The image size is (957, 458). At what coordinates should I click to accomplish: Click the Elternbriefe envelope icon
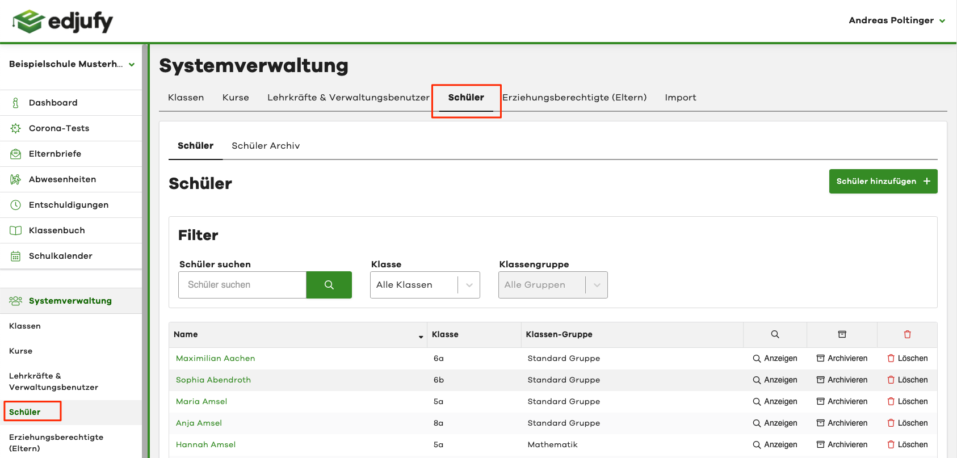coord(15,154)
